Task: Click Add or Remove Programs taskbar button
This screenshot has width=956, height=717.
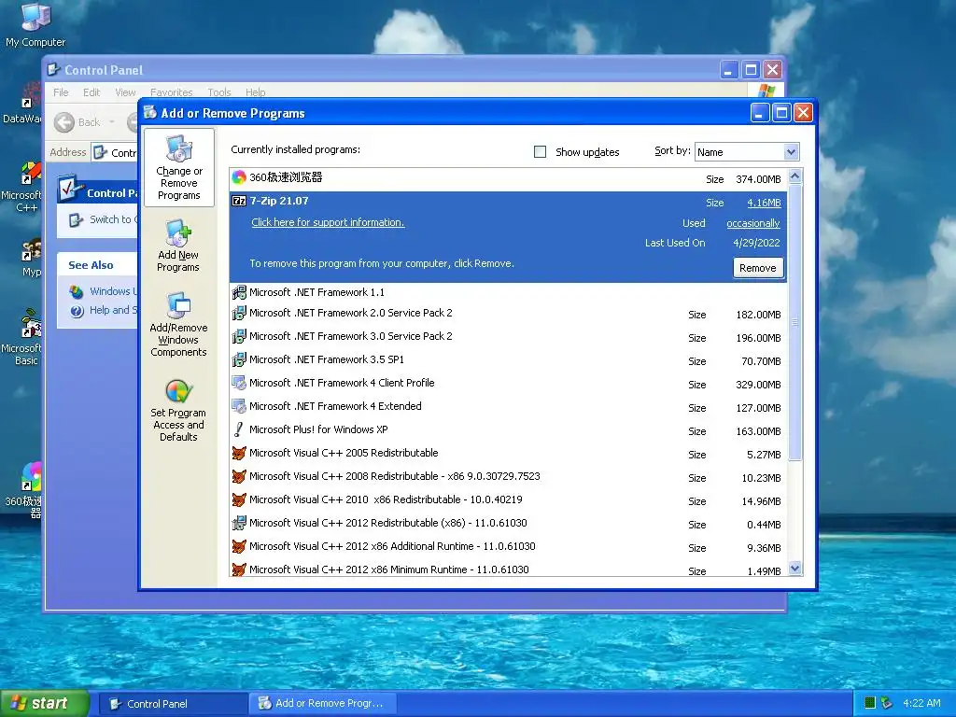Action: point(323,704)
